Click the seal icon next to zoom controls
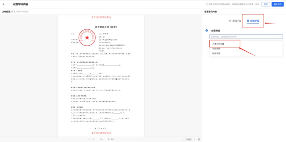Screen dimensions: 286x142 tap(199, 139)
